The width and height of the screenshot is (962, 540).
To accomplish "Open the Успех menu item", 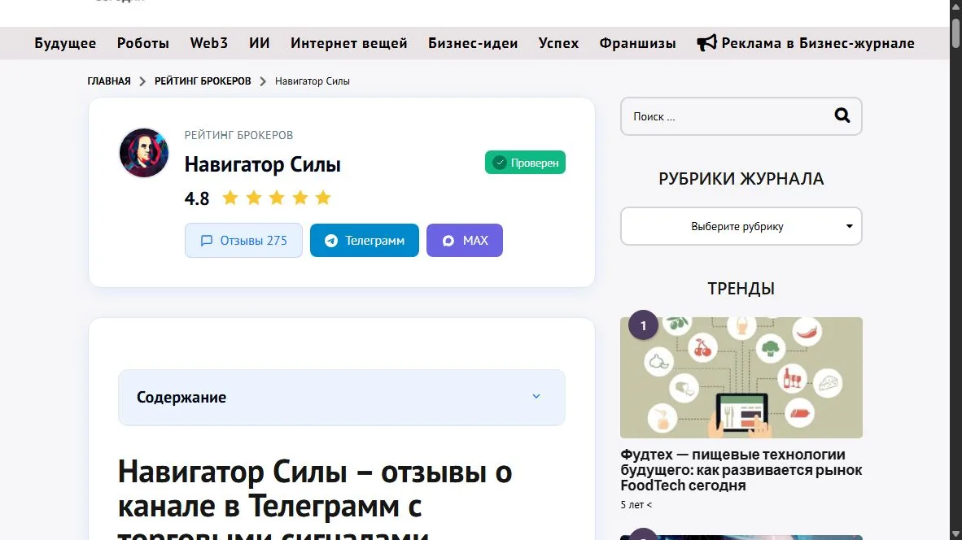I will tap(559, 43).
